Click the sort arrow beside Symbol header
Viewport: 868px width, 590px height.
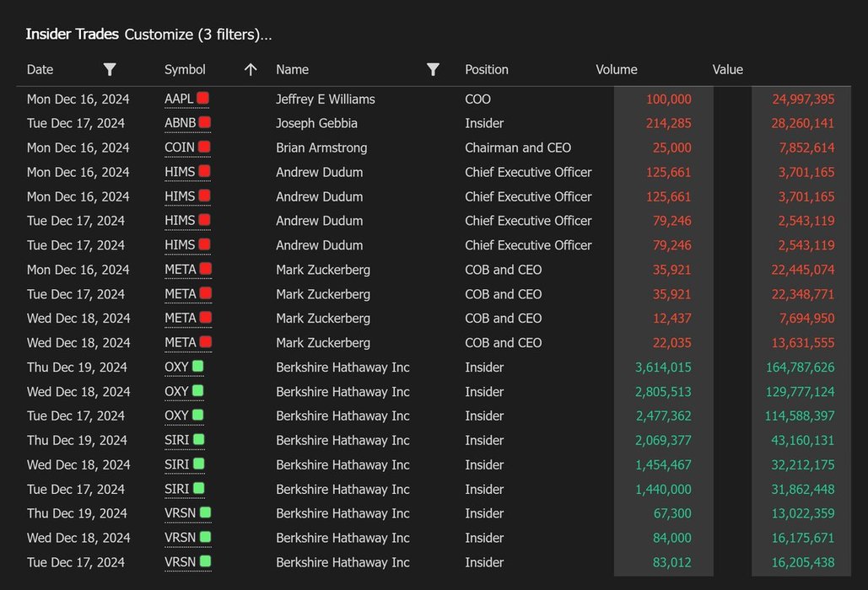pyautogui.click(x=251, y=69)
